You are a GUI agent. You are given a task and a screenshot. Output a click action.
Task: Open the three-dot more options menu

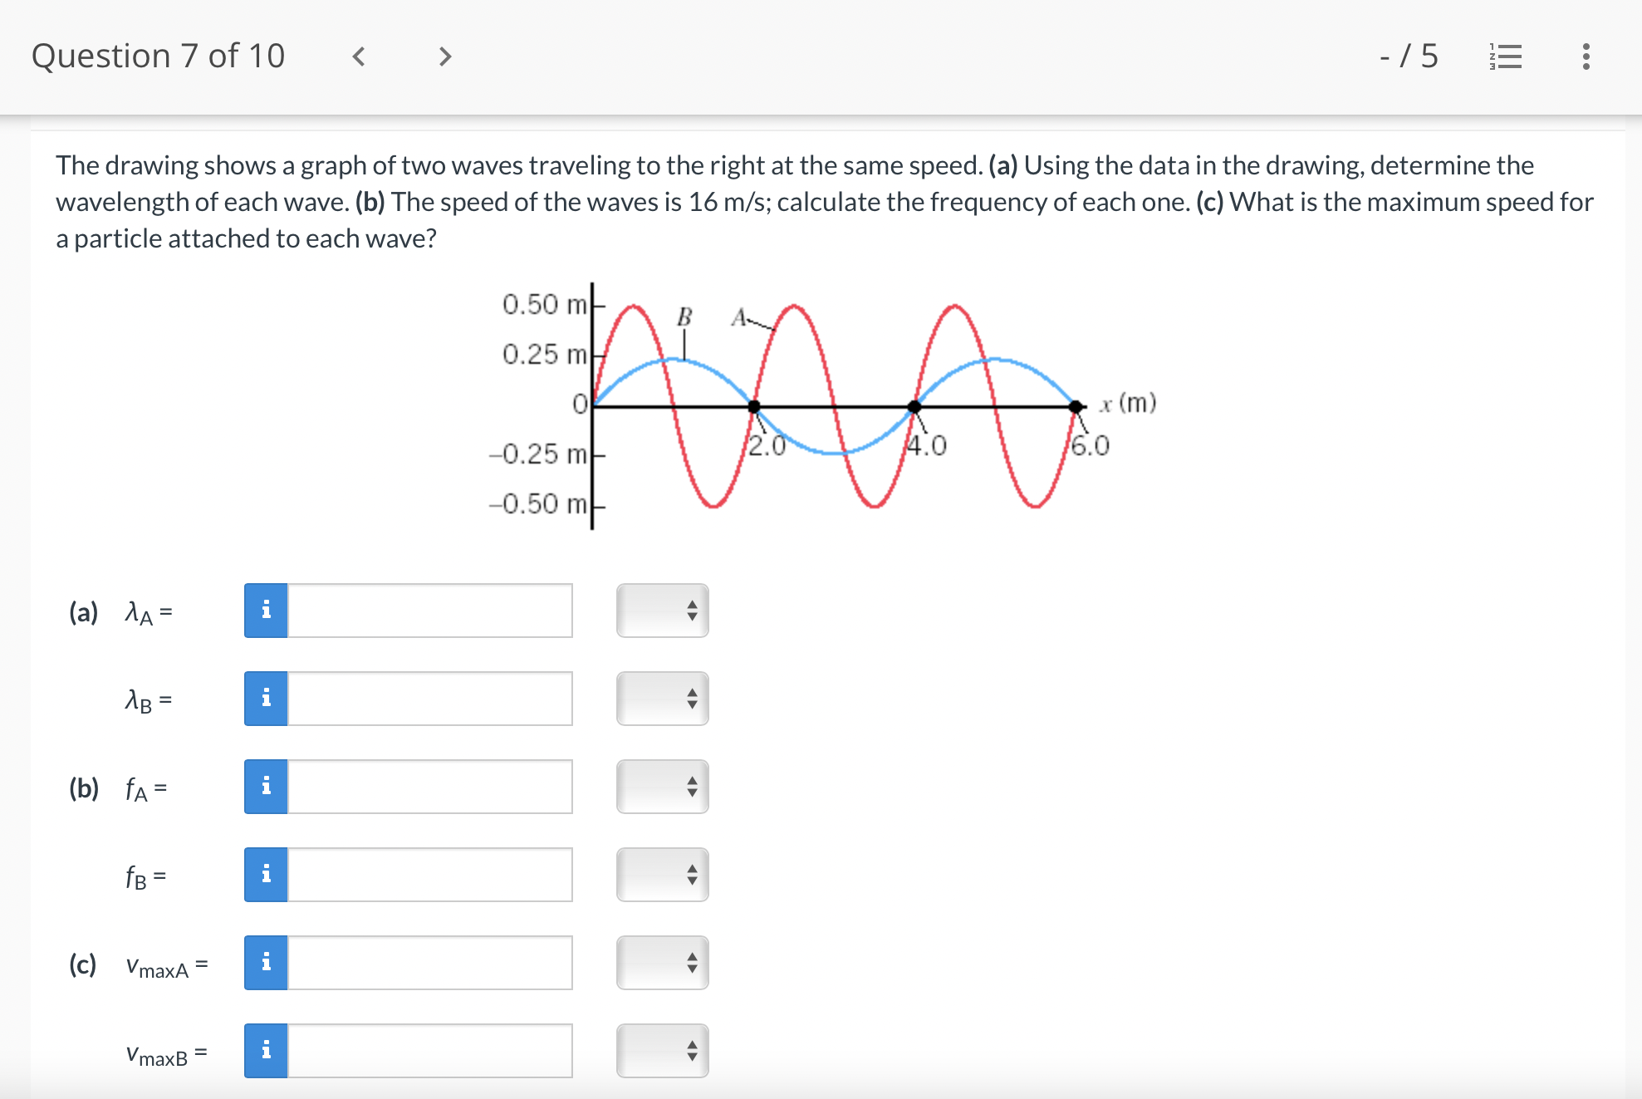(1586, 56)
